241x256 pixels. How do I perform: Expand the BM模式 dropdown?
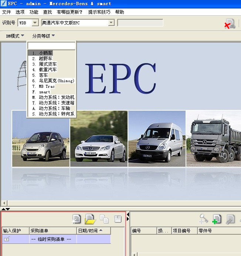pos(15,36)
